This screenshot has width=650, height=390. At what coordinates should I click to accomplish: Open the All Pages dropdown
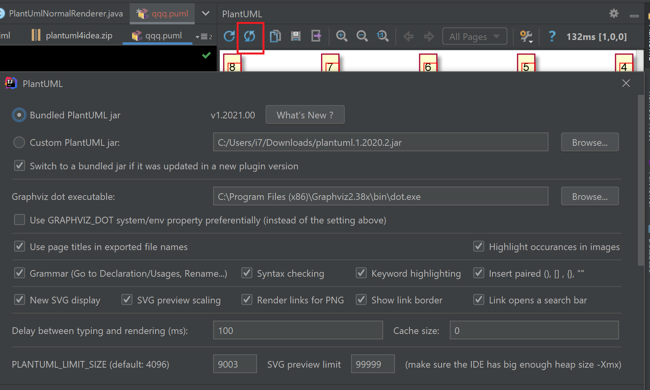[474, 36]
